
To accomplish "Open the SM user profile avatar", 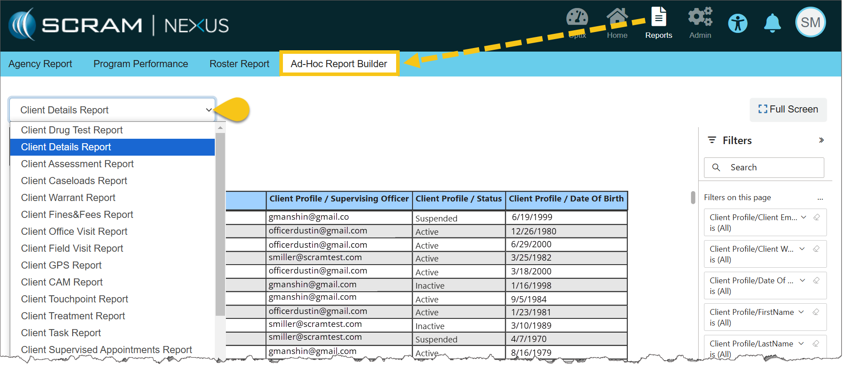I will click(810, 23).
